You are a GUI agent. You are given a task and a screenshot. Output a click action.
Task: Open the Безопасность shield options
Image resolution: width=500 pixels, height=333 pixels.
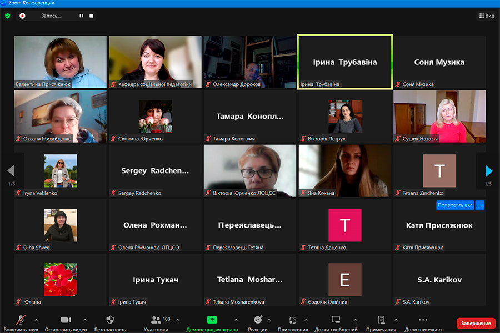[x=109, y=321]
